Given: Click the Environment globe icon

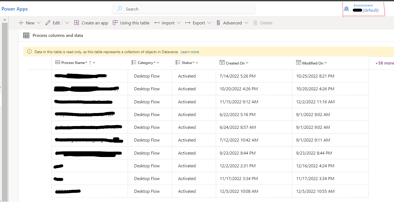Looking at the screenshot, I should click(x=346, y=8).
